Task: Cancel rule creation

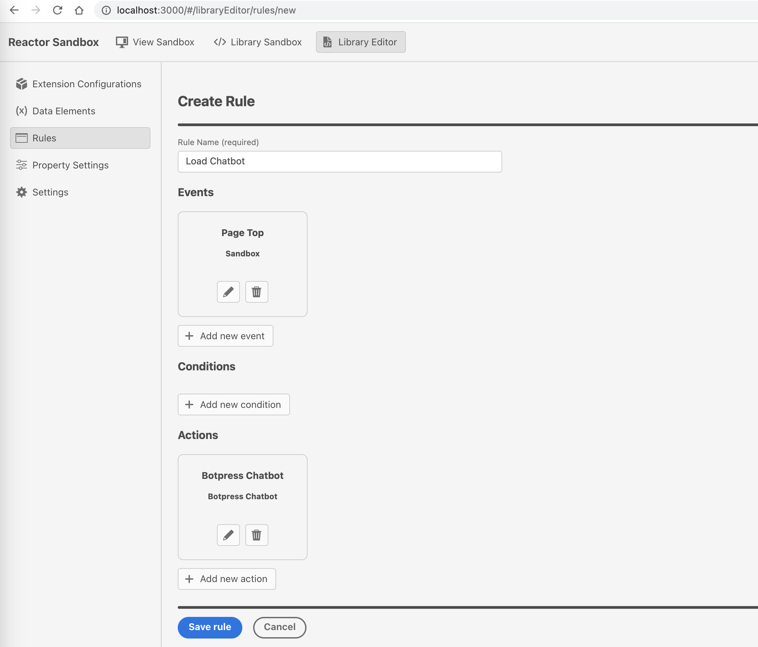Action: pos(279,627)
